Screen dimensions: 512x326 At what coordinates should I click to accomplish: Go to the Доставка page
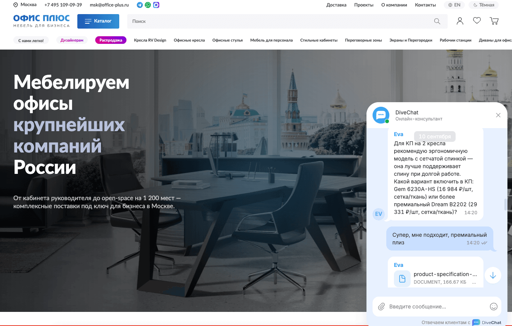(336, 5)
